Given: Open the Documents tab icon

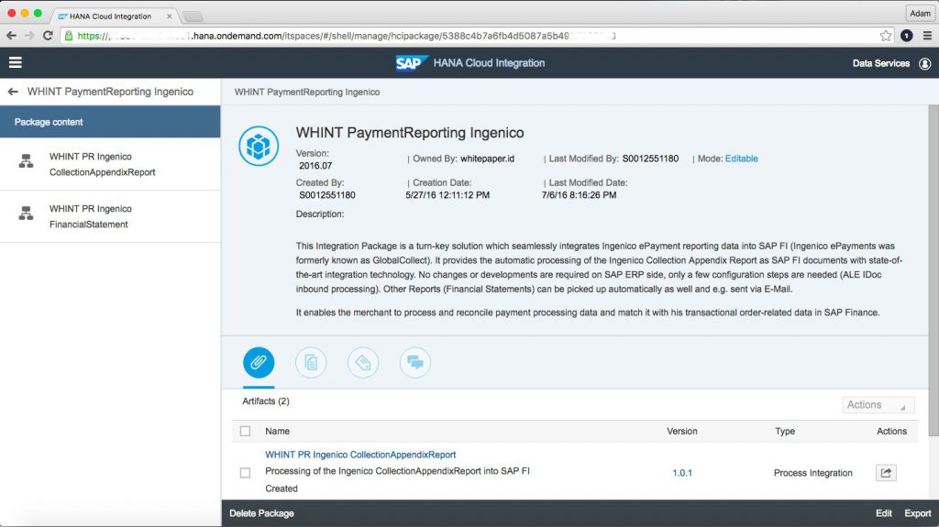Looking at the screenshot, I should tap(311, 362).
